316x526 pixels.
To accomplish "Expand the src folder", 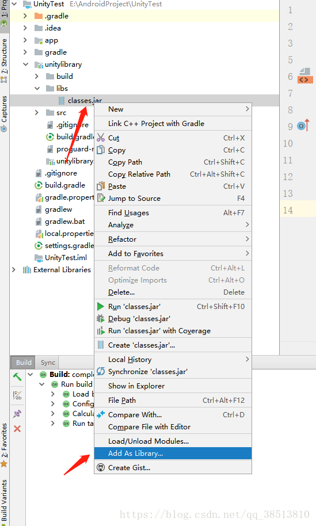I will pos(37,112).
